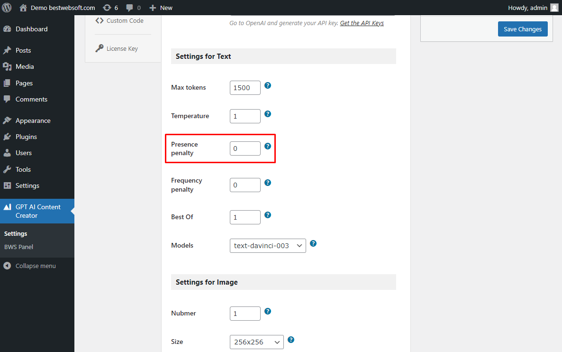Click the Pages icon in sidebar
562x352 pixels.
click(7, 83)
